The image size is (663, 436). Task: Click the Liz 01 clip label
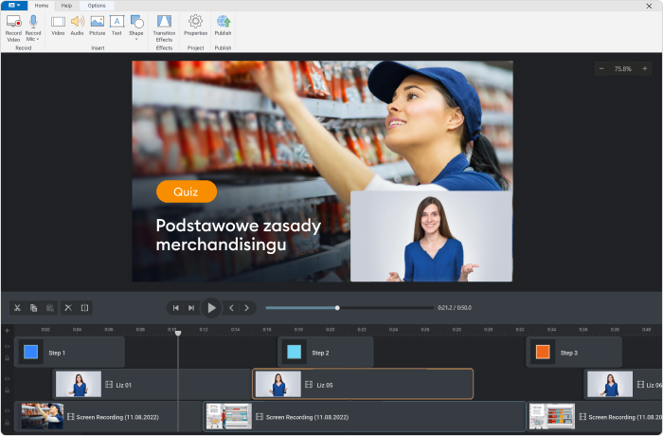(123, 385)
